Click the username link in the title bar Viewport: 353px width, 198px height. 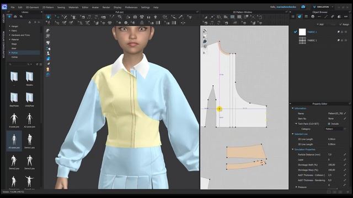(x=287, y=7)
